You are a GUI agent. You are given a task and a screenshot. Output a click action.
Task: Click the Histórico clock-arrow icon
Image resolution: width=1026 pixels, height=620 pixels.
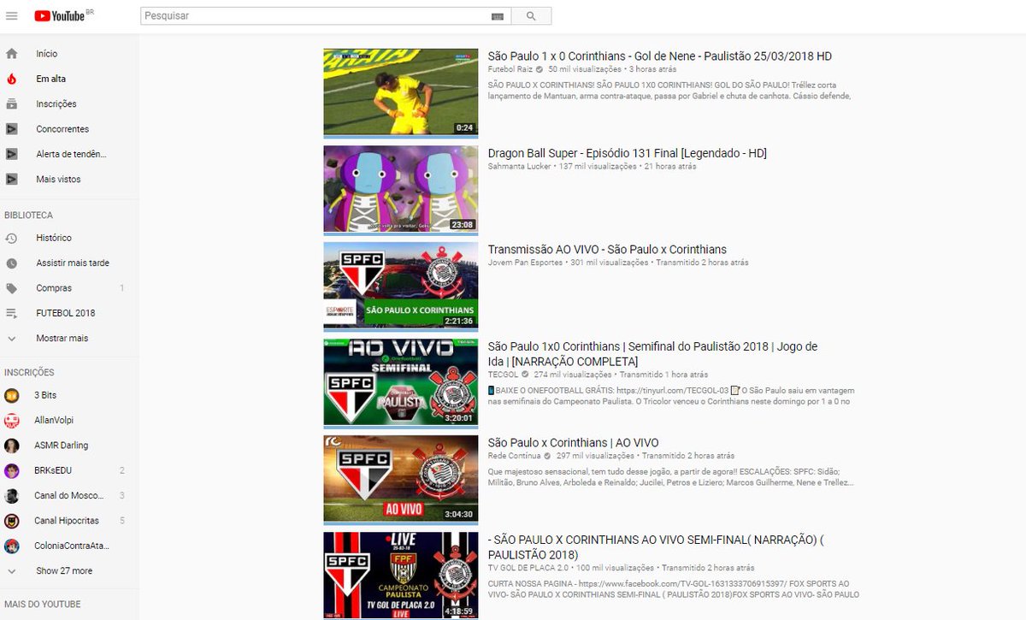(x=12, y=238)
